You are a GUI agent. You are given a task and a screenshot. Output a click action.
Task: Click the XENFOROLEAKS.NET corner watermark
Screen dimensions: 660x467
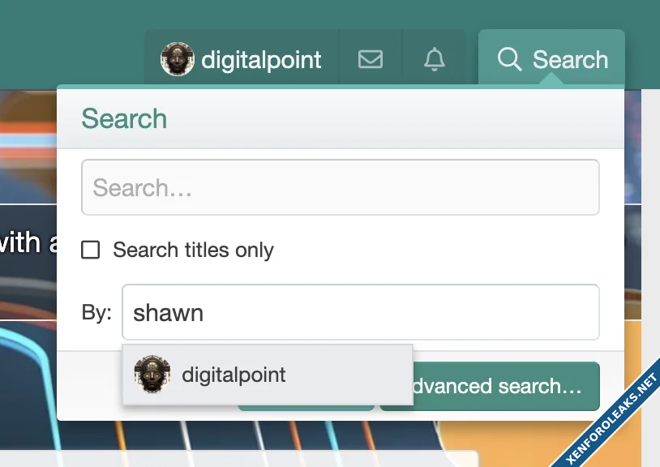(x=612, y=422)
